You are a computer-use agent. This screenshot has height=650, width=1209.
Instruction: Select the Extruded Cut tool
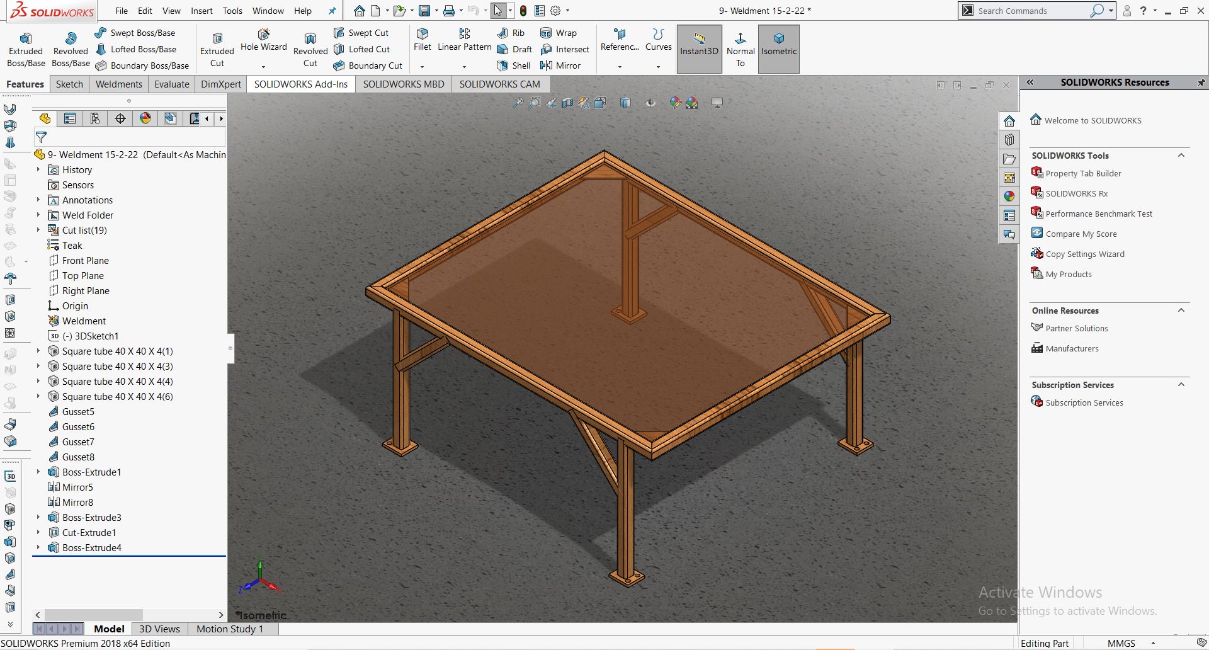(217, 50)
